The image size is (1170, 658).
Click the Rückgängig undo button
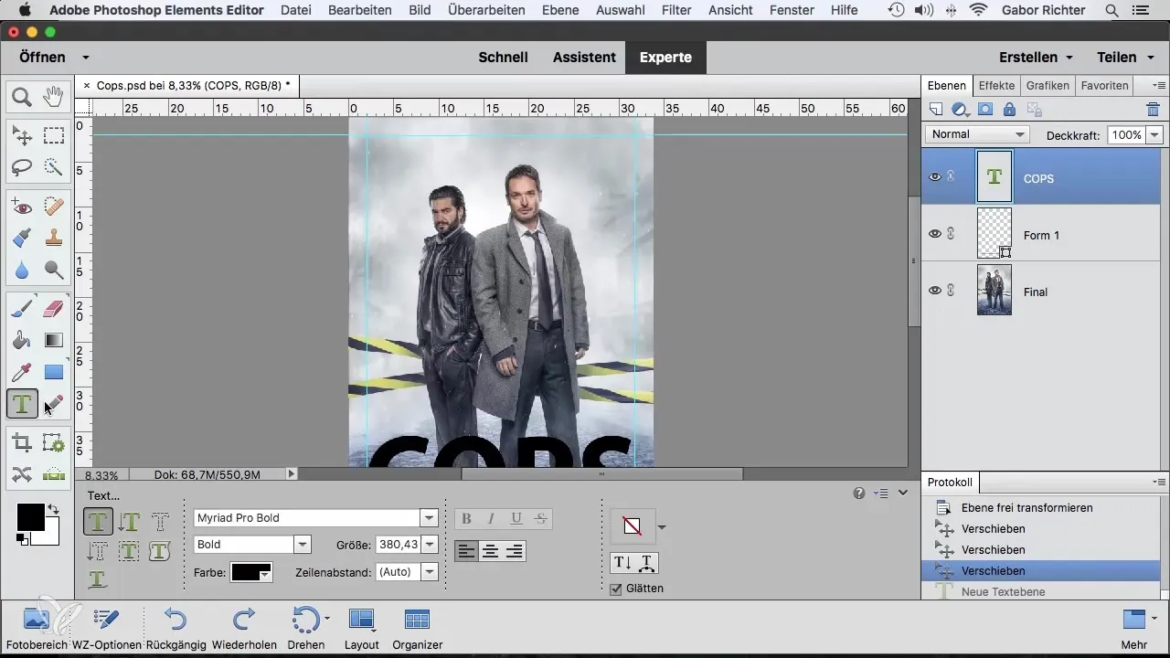point(175,628)
